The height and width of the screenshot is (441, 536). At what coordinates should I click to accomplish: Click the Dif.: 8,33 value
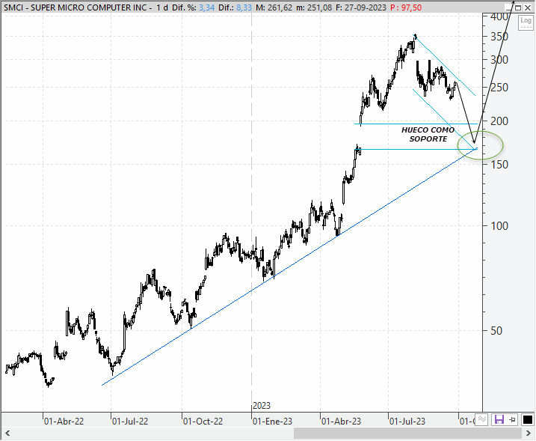(235, 7)
